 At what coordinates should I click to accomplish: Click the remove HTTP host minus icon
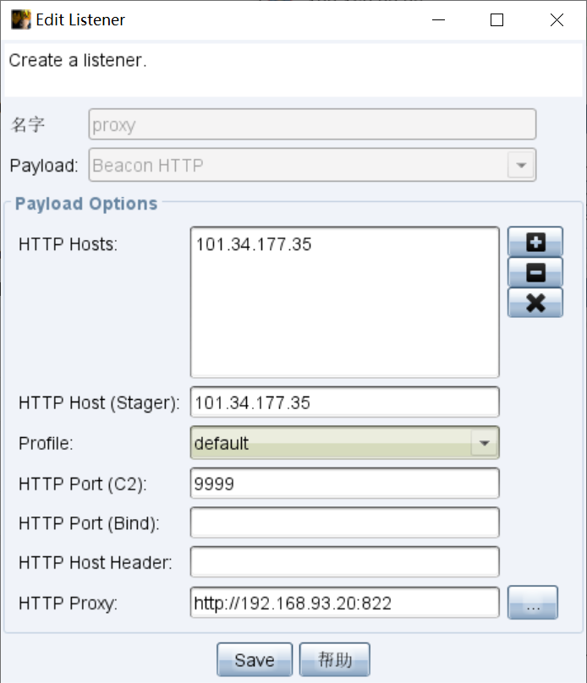[x=535, y=272]
